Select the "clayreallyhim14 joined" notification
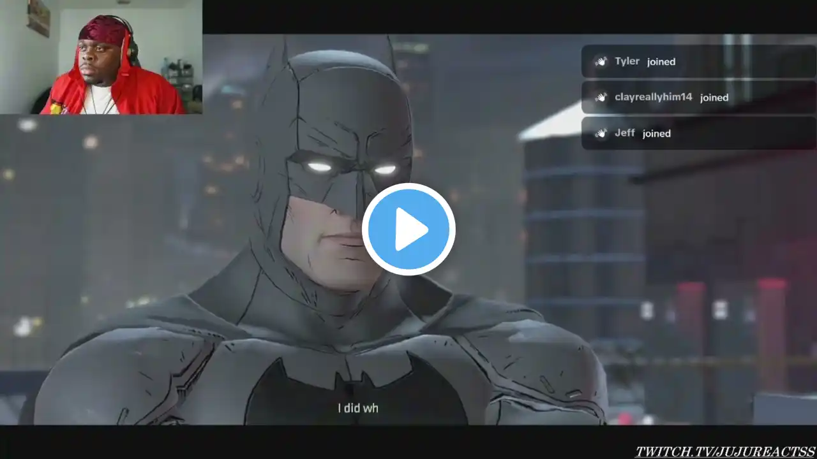Screen dimensions: 817x459 [699, 98]
